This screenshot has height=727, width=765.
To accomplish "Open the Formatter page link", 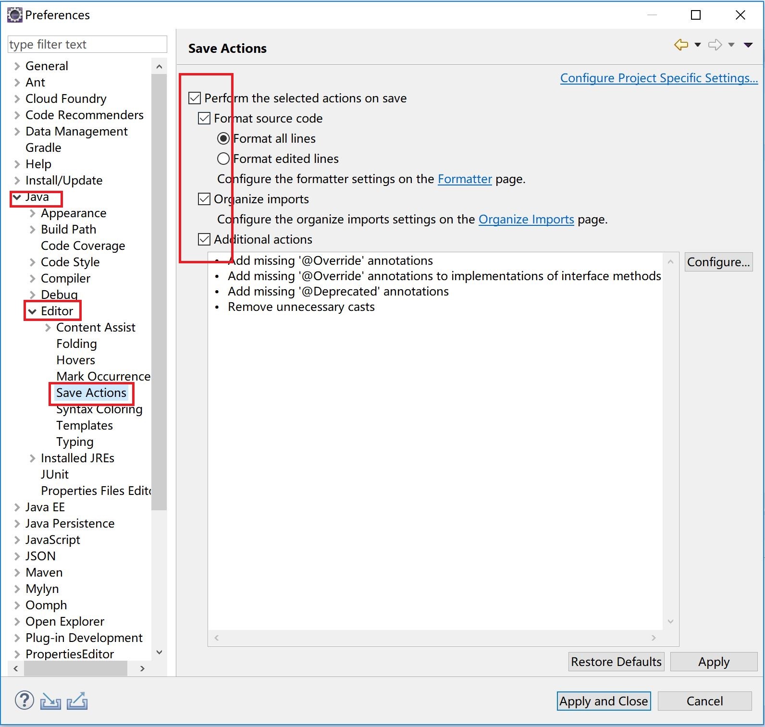I will [x=465, y=179].
